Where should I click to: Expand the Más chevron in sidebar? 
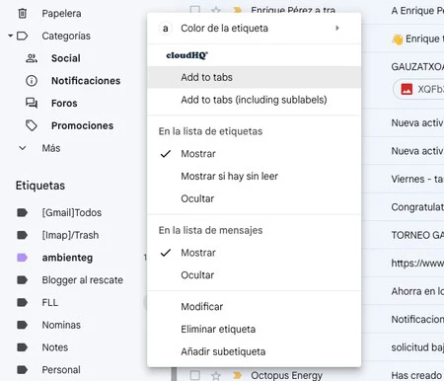23,148
